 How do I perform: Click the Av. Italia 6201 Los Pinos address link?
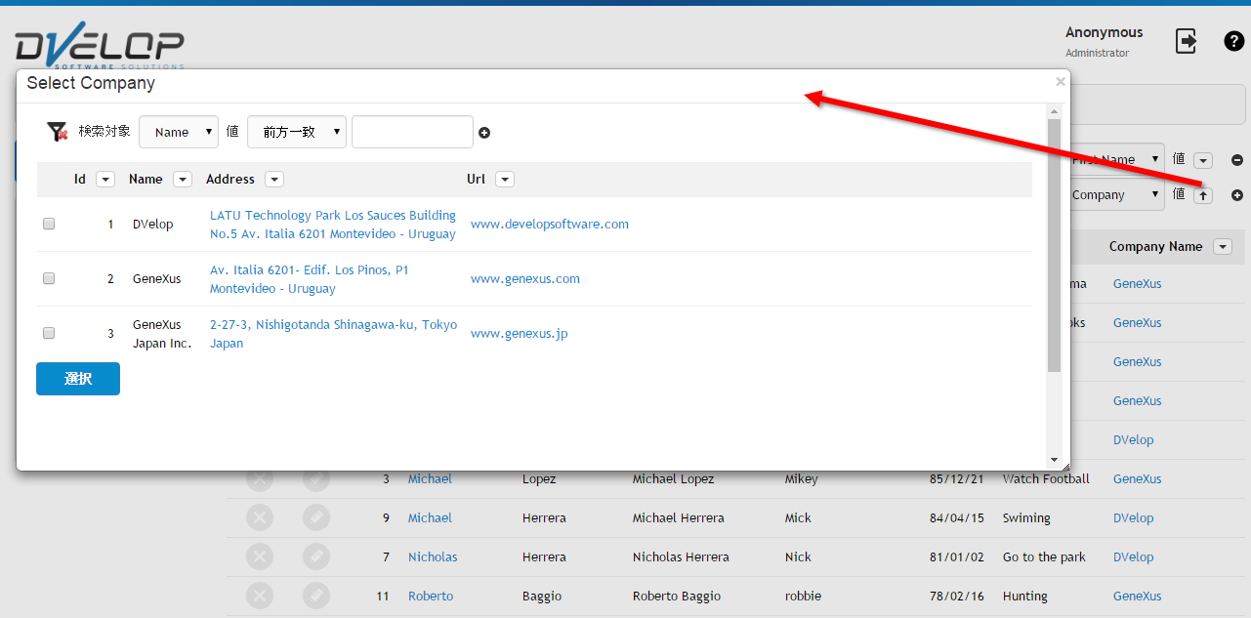pos(310,279)
